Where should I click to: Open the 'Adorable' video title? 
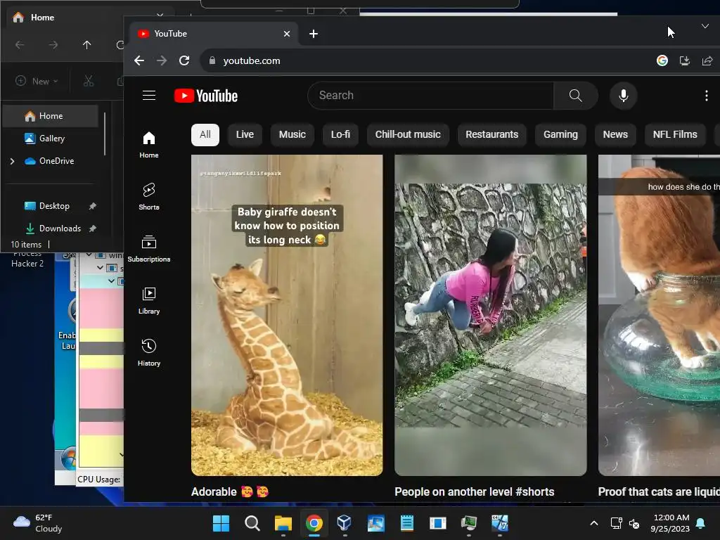point(230,491)
